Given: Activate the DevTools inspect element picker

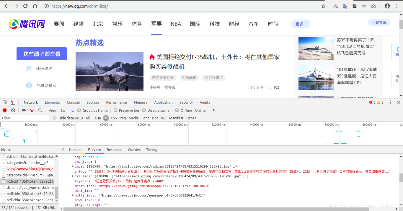Looking at the screenshot, I should [x=5, y=102].
